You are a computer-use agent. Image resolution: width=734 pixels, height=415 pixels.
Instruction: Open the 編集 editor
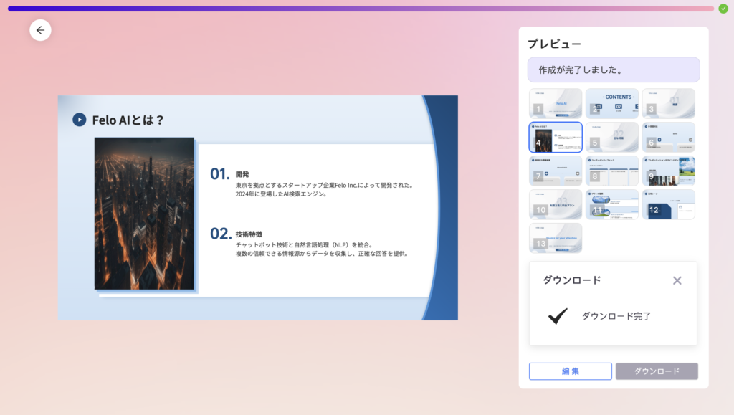click(570, 371)
